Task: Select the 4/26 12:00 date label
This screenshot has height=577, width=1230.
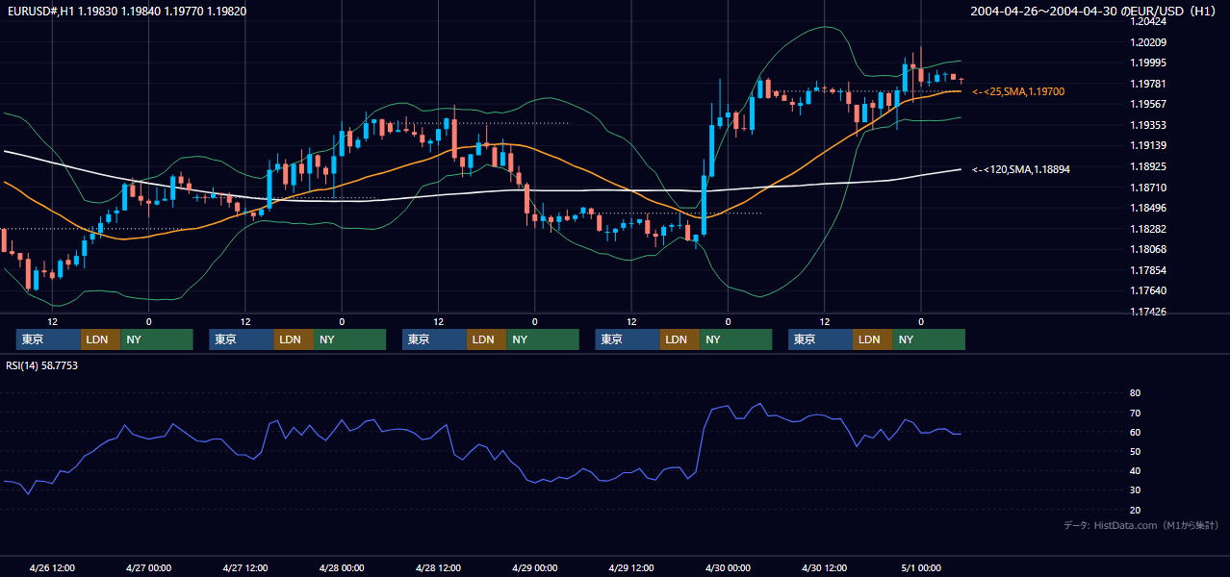Action: [x=52, y=567]
